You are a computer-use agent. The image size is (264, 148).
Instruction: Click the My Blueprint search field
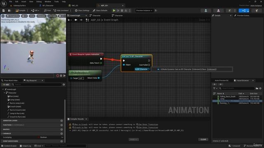(36, 85)
